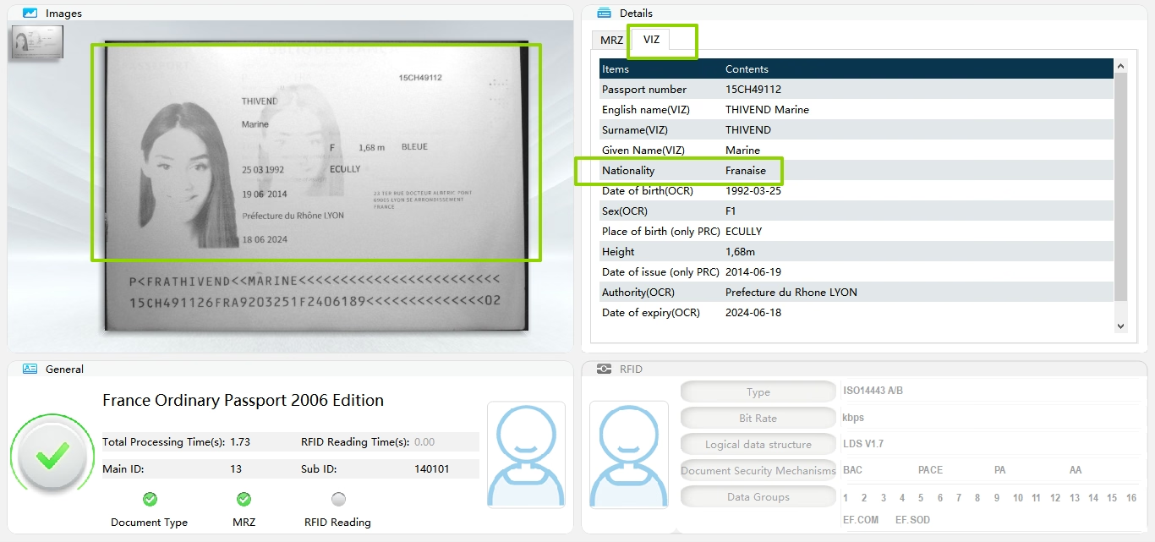The width and height of the screenshot is (1155, 542).
Task: Click the Images panel picture icon
Action: pyautogui.click(x=30, y=14)
